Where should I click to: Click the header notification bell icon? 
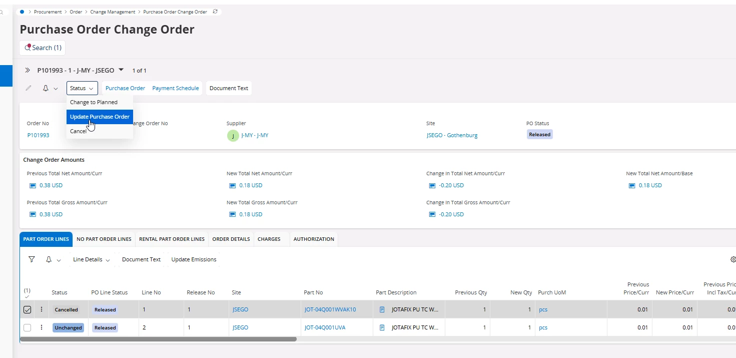tap(46, 88)
